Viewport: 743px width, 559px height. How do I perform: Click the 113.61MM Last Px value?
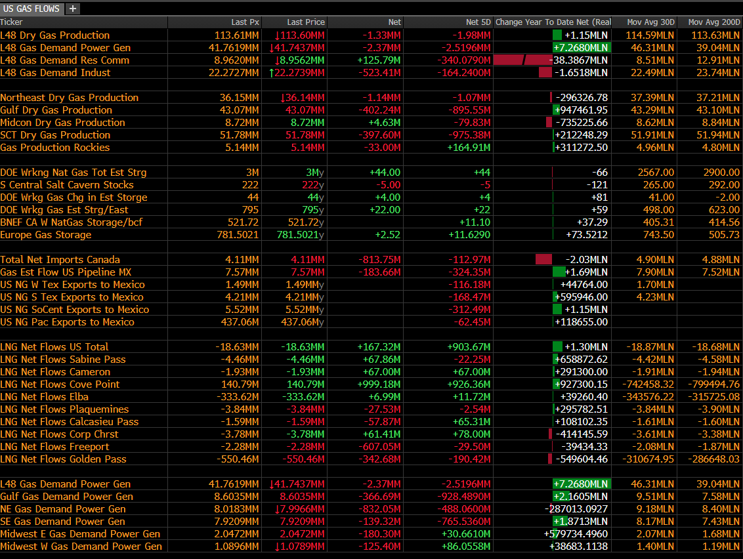236,35
